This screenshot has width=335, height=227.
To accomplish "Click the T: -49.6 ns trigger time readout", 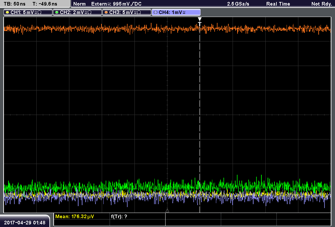I will tap(45, 4).
